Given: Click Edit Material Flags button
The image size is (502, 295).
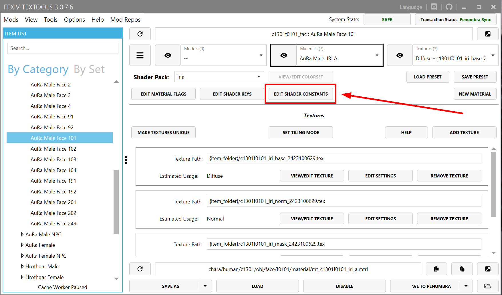Looking at the screenshot, I should [163, 94].
